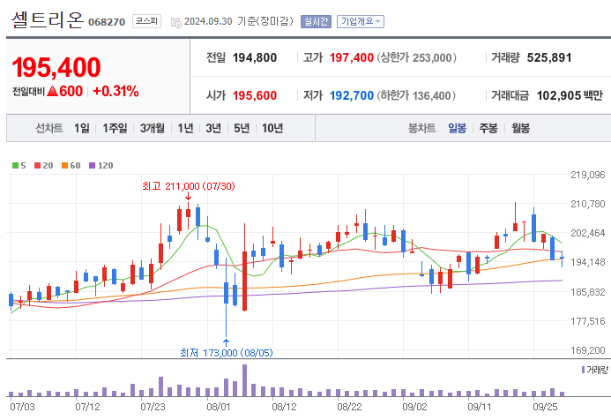Click the 08/12 date axis label
This screenshot has width=611, height=420.
(284, 407)
